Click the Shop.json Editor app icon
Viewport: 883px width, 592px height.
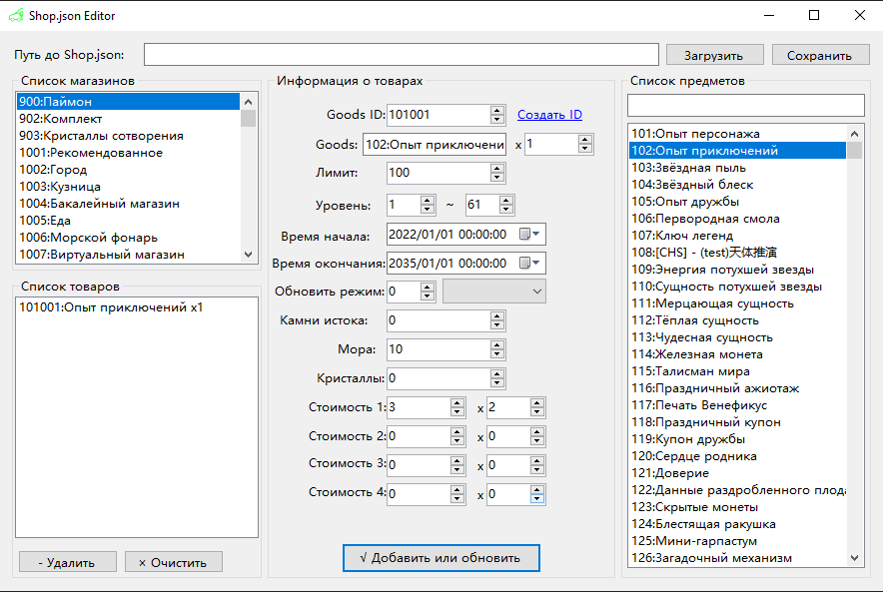[16, 15]
